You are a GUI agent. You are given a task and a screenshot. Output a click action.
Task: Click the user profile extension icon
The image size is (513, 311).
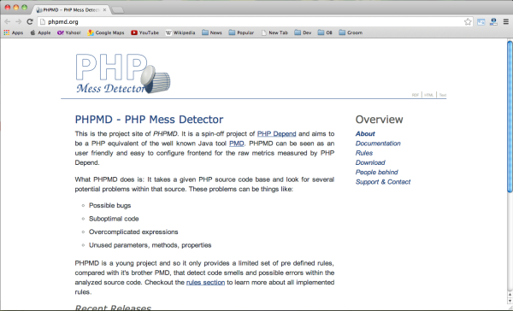click(493, 22)
